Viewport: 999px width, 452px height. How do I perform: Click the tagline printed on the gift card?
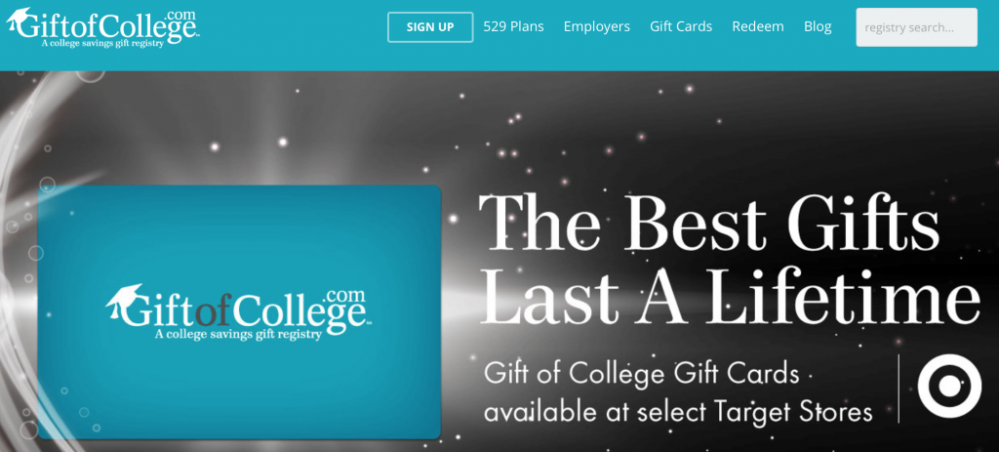click(x=238, y=334)
